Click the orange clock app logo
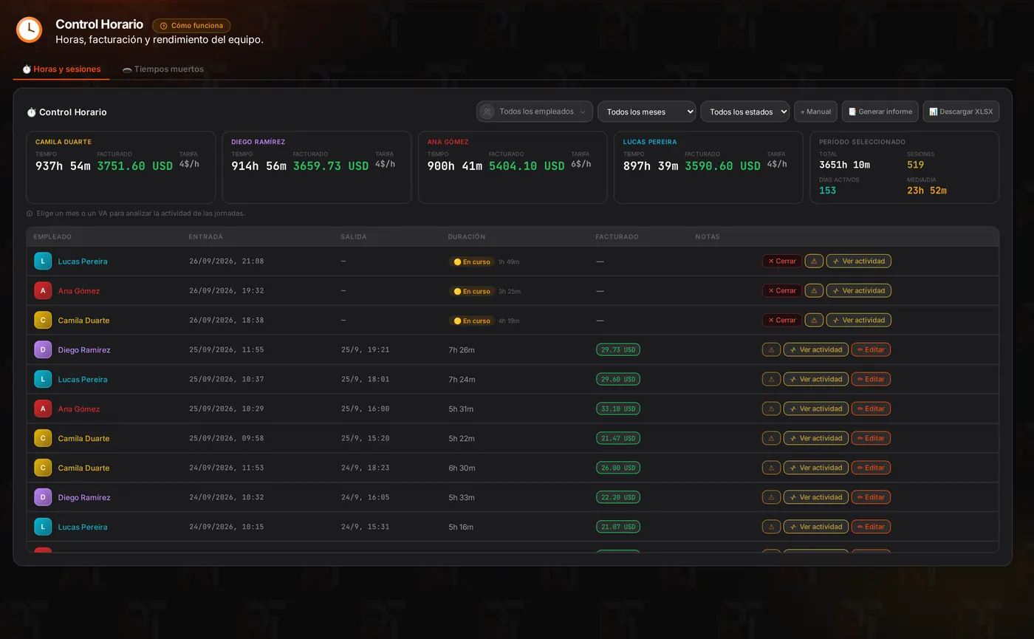This screenshot has height=639, width=1034. (29, 30)
